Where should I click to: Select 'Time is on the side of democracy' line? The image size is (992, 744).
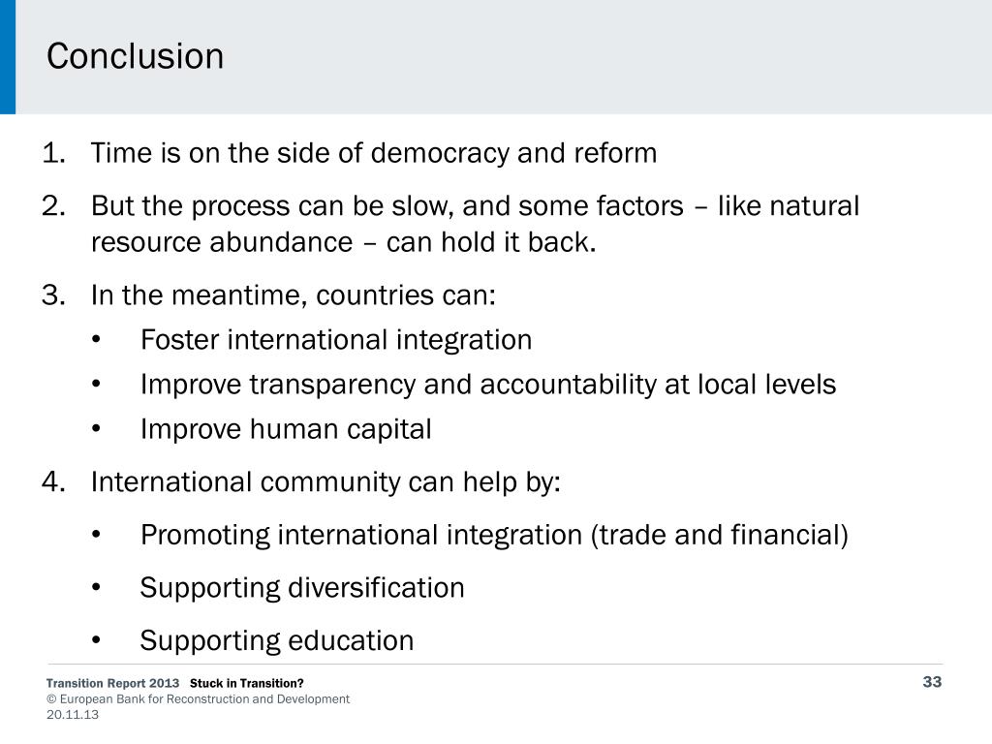(374, 153)
